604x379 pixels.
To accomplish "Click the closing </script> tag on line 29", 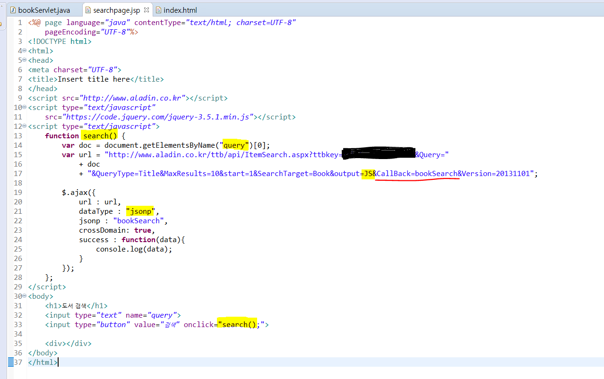I will coord(47,287).
